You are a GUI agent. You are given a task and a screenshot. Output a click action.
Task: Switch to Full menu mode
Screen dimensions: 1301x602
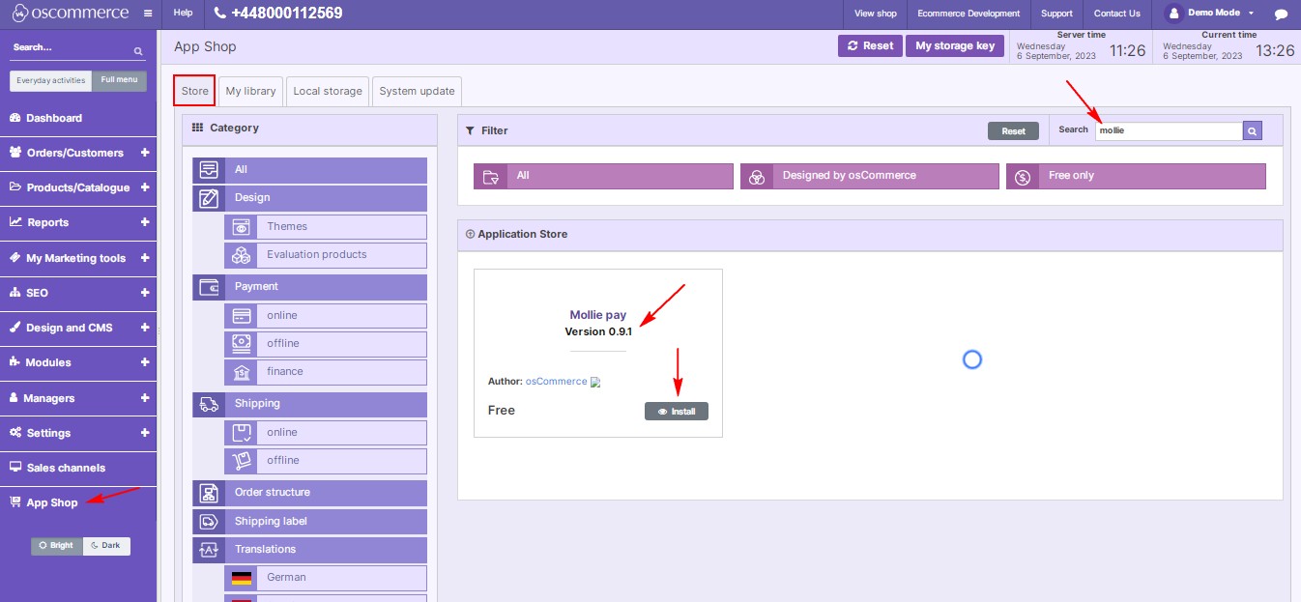click(119, 80)
